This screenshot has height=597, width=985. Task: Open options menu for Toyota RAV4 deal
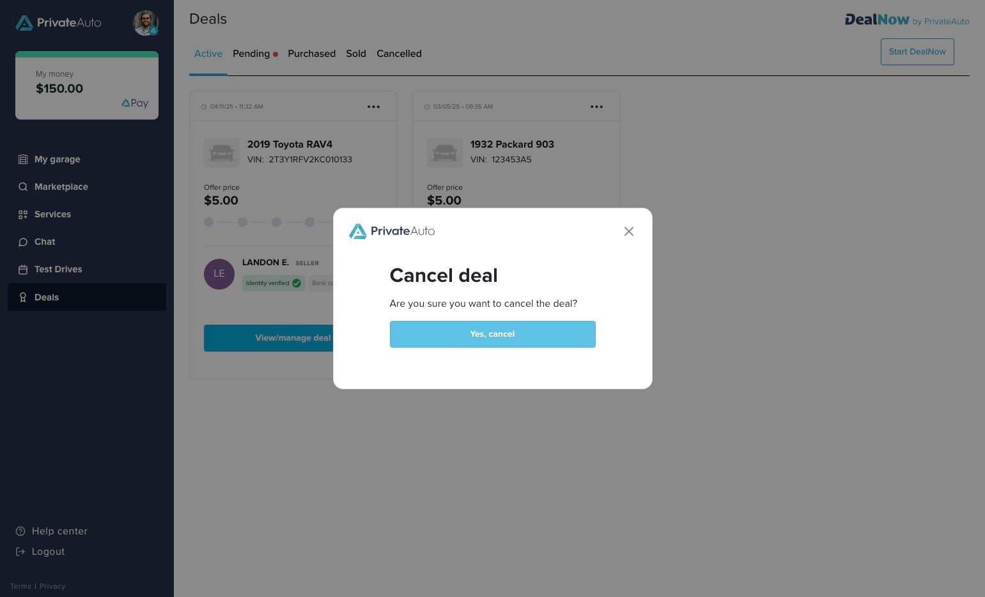click(x=373, y=107)
